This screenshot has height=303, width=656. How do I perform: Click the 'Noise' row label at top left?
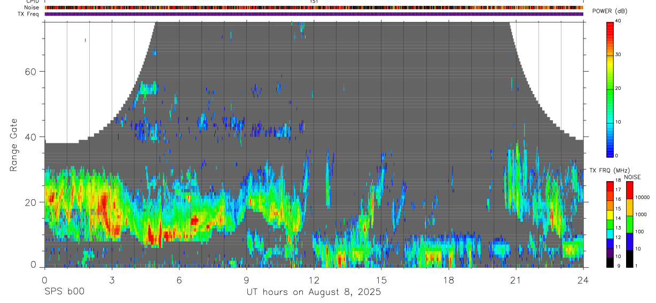coord(32,7)
